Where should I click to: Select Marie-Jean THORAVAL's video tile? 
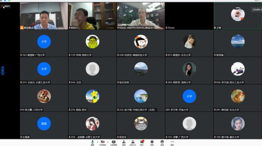(141, 16)
